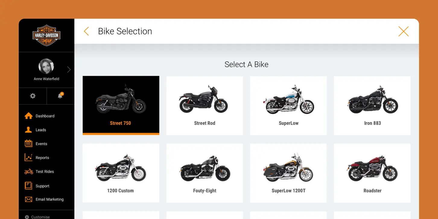Click the Harley-Davidson logo
This screenshot has height=219, width=438.
(46, 35)
